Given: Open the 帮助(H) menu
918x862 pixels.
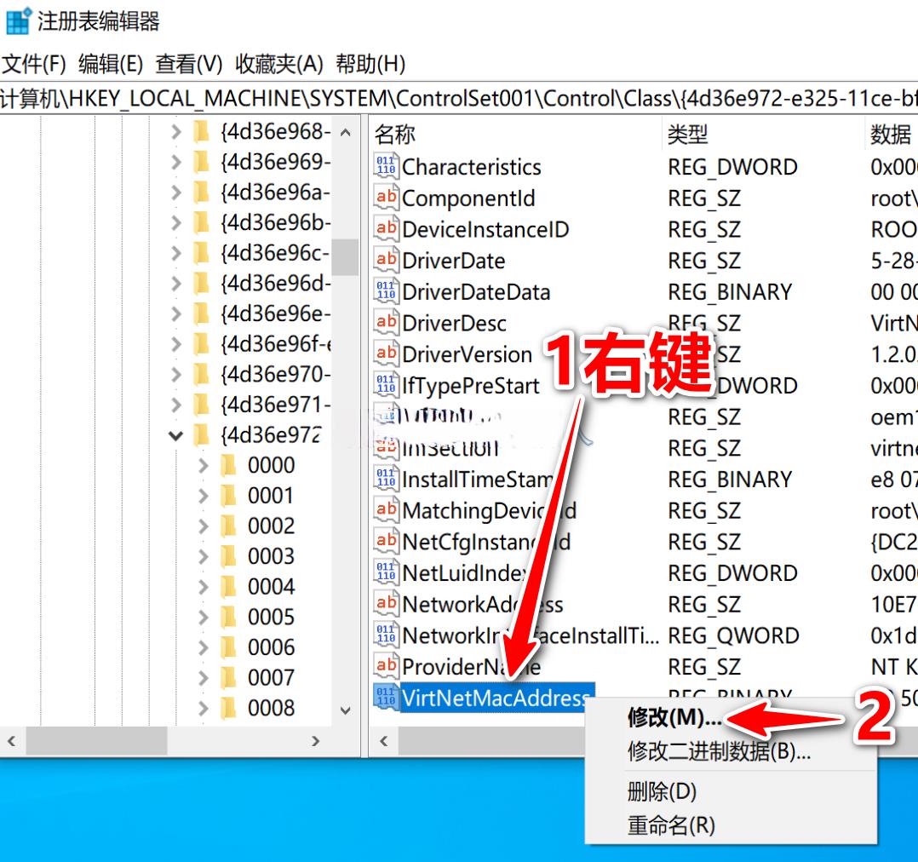Looking at the screenshot, I should click(370, 64).
